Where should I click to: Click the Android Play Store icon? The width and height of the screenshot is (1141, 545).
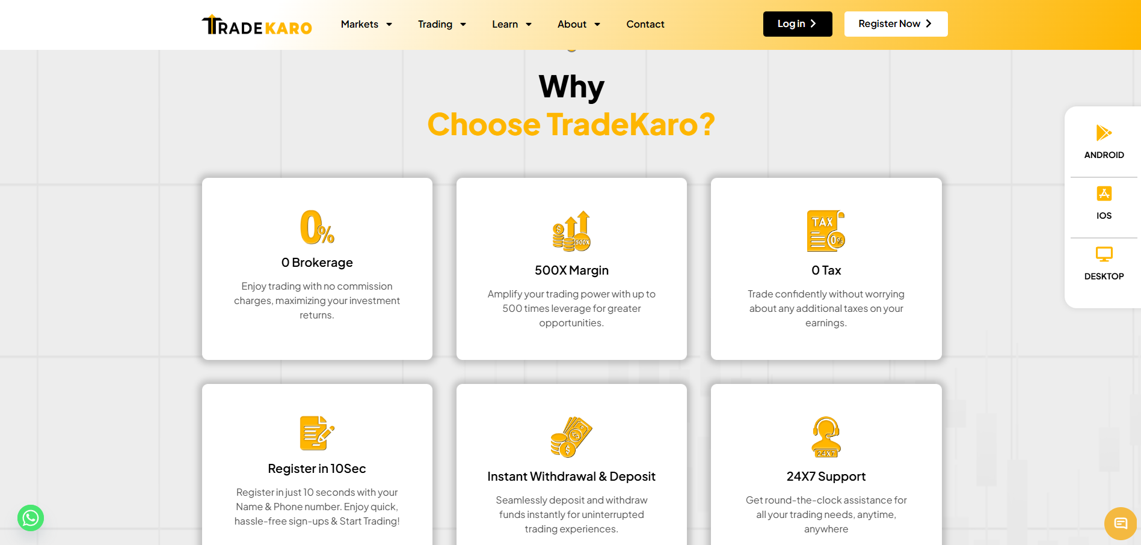1103,133
